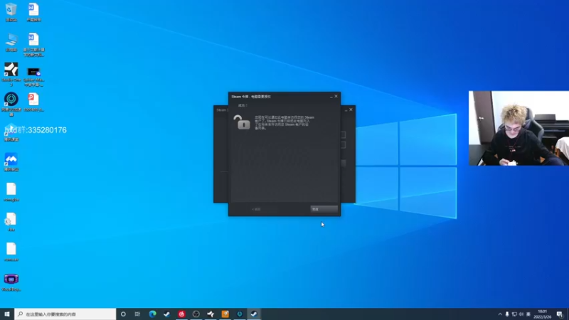This screenshot has width=569, height=320.
Task: Click the lower checkbox in the background Steam window
Action: pyautogui.click(x=343, y=145)
